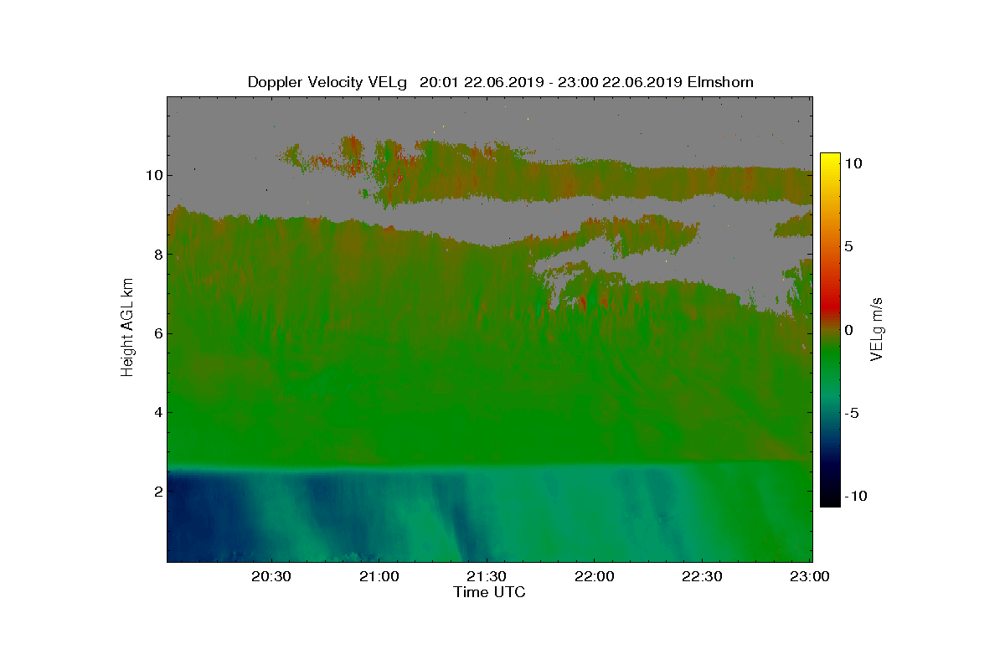Click the yellow top of the colorbar

(x=830, y=159)
